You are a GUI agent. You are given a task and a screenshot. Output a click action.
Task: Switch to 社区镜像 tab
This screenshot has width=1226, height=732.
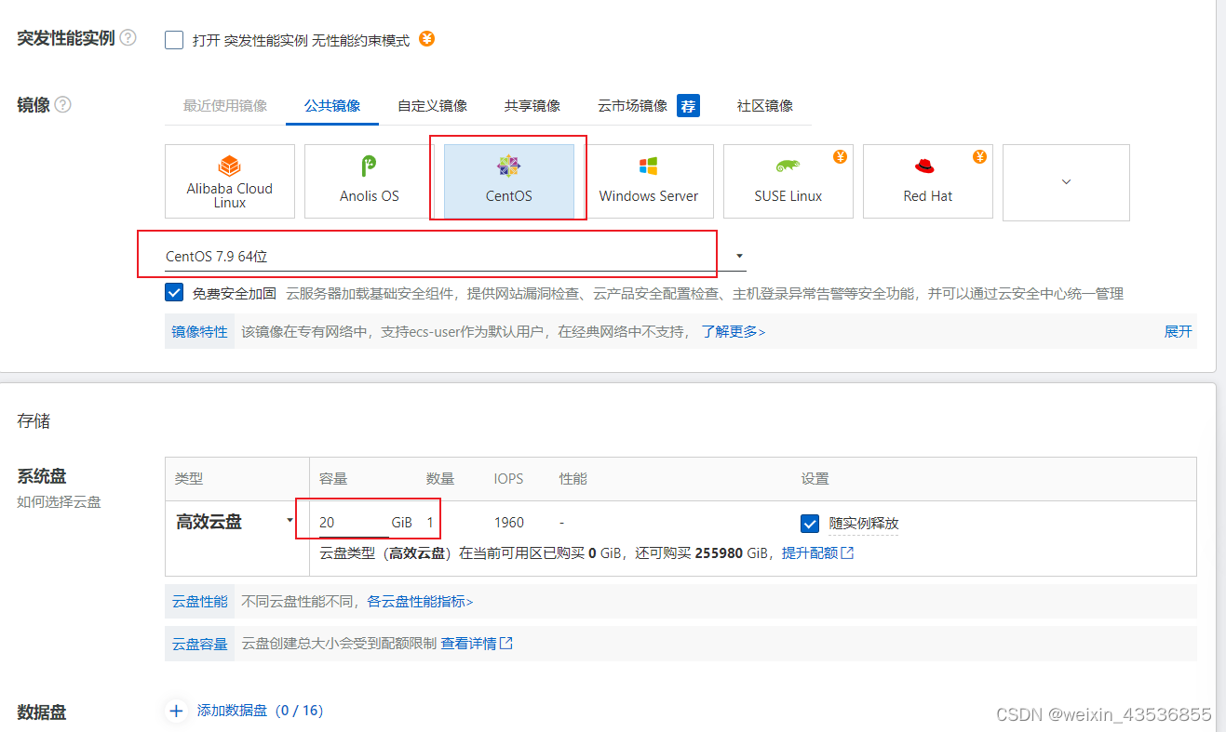click(765, 106)
